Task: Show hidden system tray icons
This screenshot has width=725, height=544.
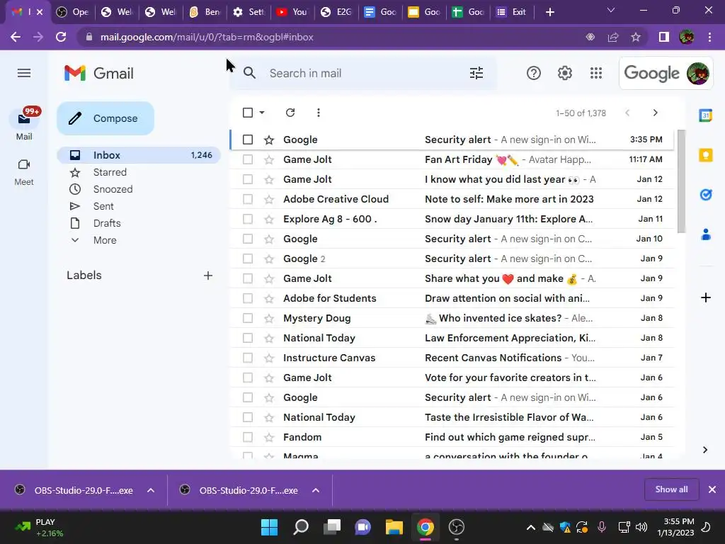Action: [531, 527]
